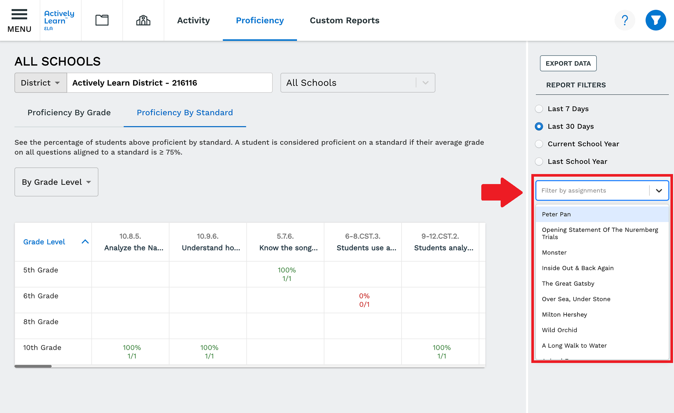This screenshot has width=674, height=413.
Task: Open the folder icon in top bar
Action: [x=102, y=20]
